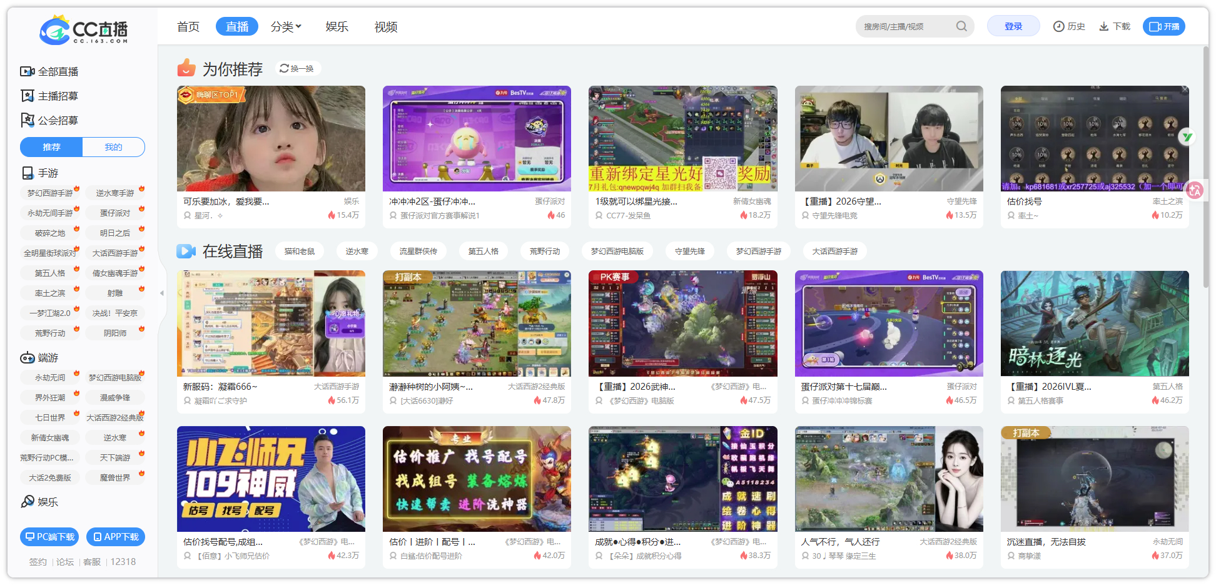
Task: Click the 在线直播 video camera icon
Action: [x=186, y=251]
